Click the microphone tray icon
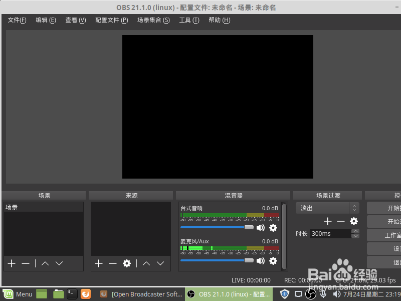Viewport: 401px width, 301px height. click(x=323, y=294)
